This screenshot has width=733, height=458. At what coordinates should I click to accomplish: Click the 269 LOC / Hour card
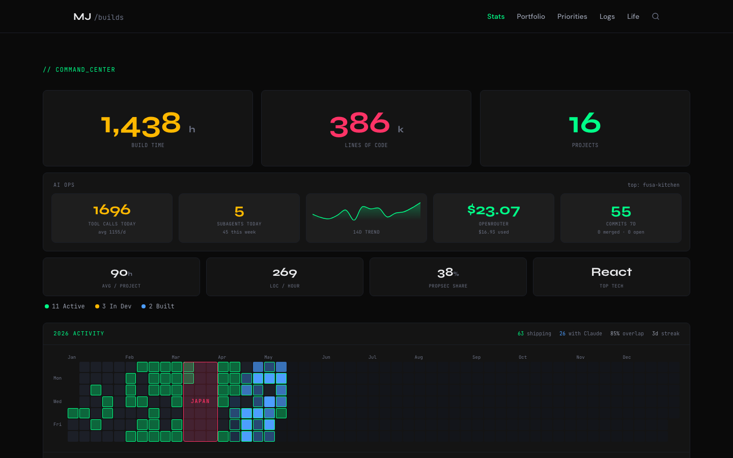point(285,277)
